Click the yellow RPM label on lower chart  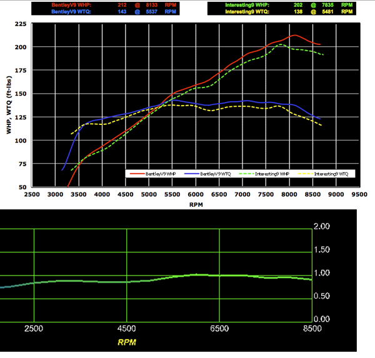(127, 342)
